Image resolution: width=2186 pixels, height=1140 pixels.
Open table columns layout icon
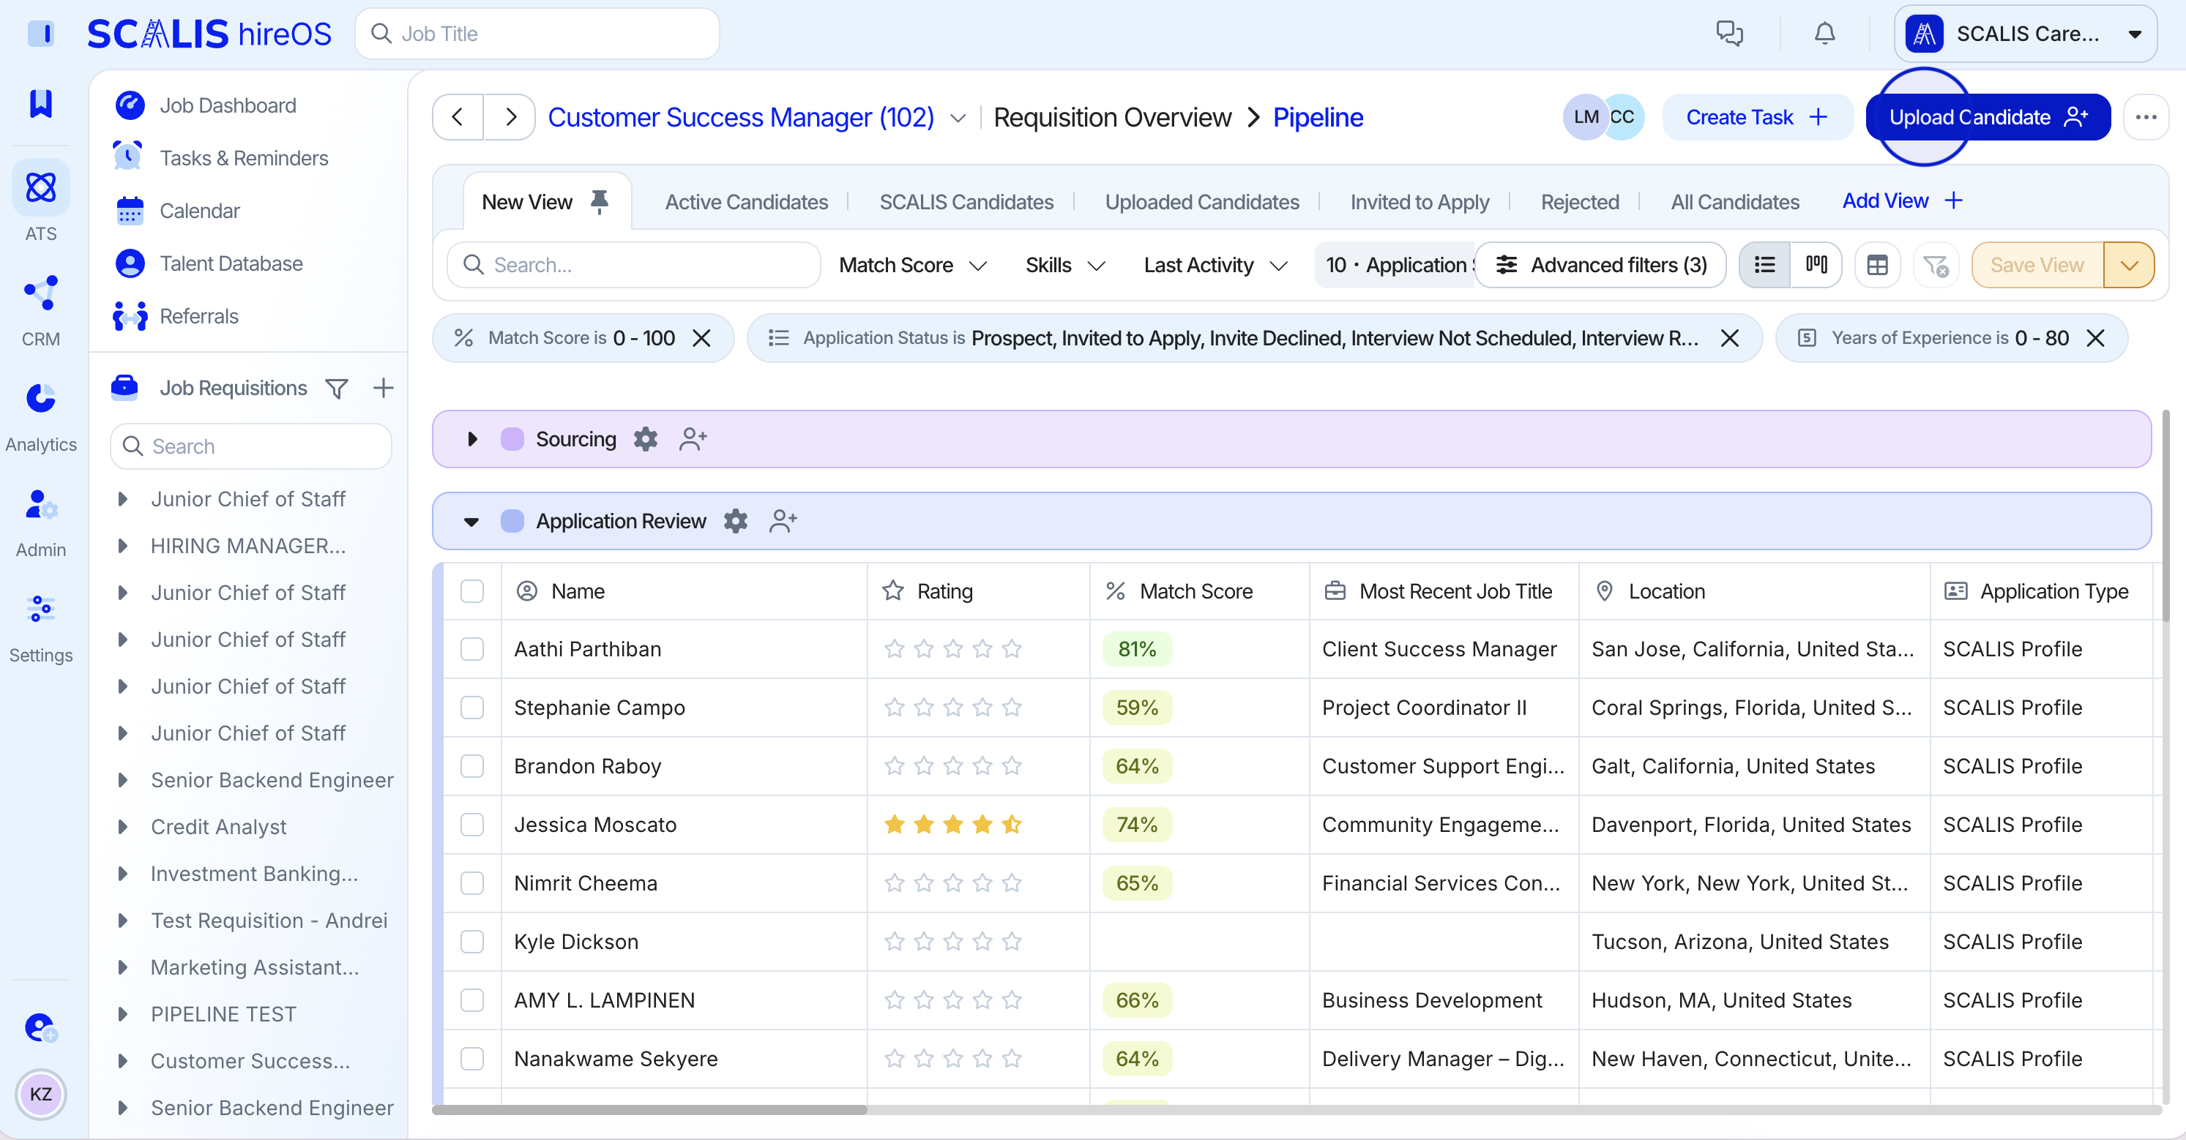point(1877,266)
